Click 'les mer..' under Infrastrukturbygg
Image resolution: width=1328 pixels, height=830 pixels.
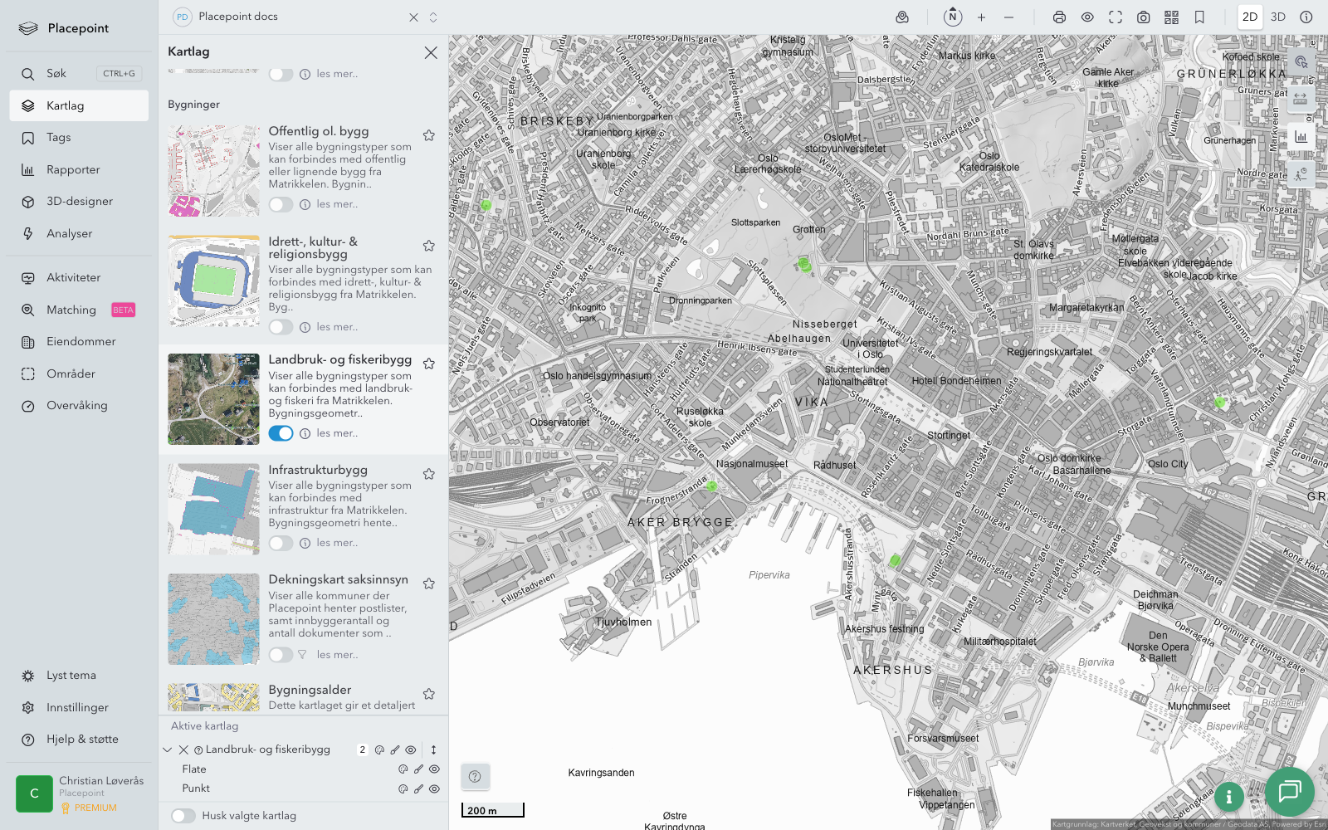click(337, 543)
